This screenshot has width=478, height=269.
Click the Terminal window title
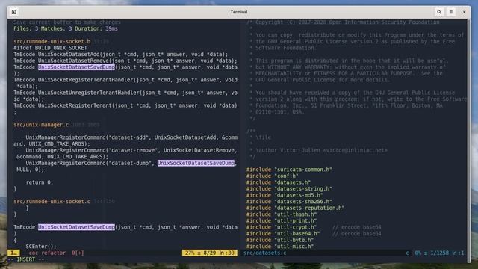pyautogui.click(x=239, y=12)
